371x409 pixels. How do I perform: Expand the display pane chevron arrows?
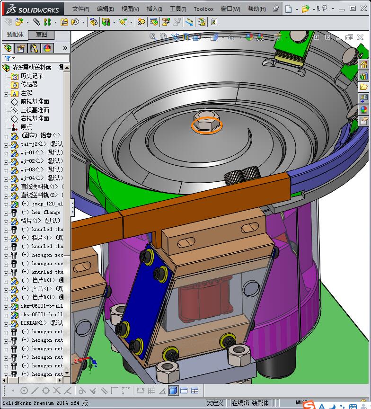(65, 48)
